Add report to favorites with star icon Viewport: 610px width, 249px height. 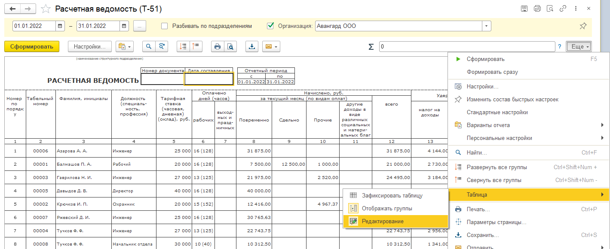[x=45, y=9]
